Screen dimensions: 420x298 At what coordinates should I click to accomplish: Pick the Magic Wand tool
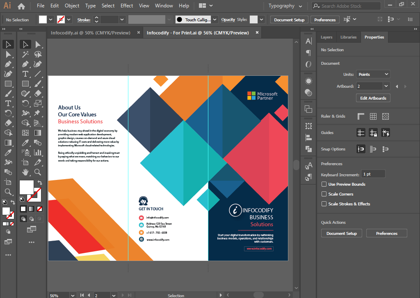pyautogui.click(x=25, y=54)
